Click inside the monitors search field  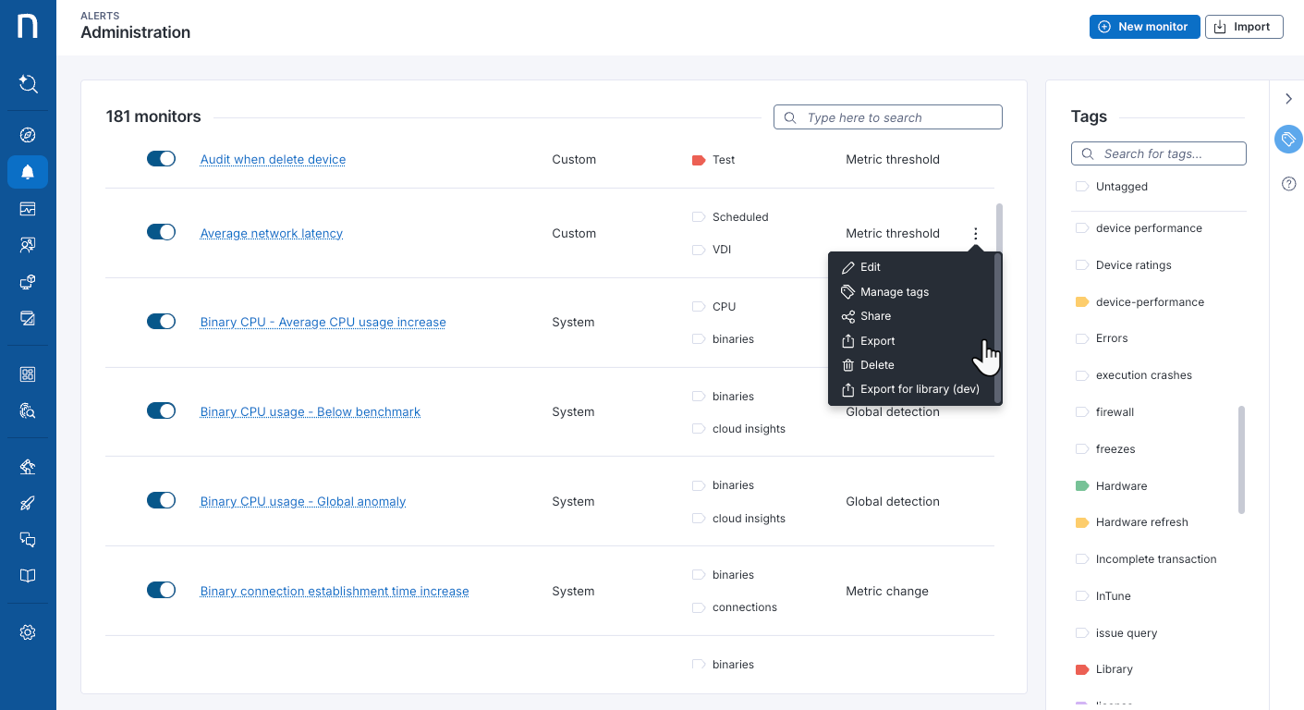pyautogui.click(x=887, y=116)
